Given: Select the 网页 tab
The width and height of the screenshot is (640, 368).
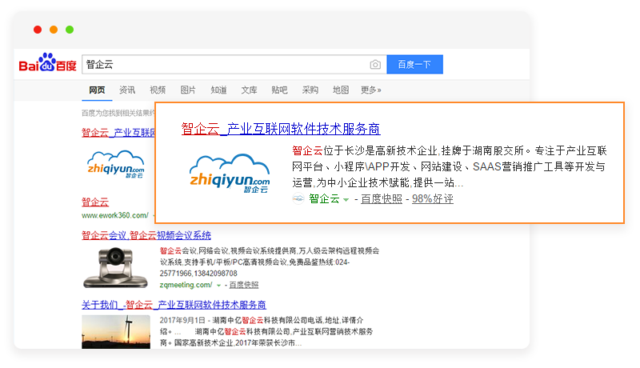Looking at the screenshot, I should pyautogui.click(x=97, y=90).
